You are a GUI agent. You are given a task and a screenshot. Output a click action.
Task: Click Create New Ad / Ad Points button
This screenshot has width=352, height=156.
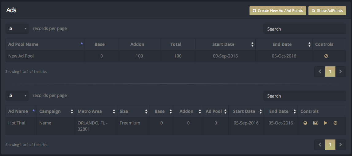click(x=278, y=10)
